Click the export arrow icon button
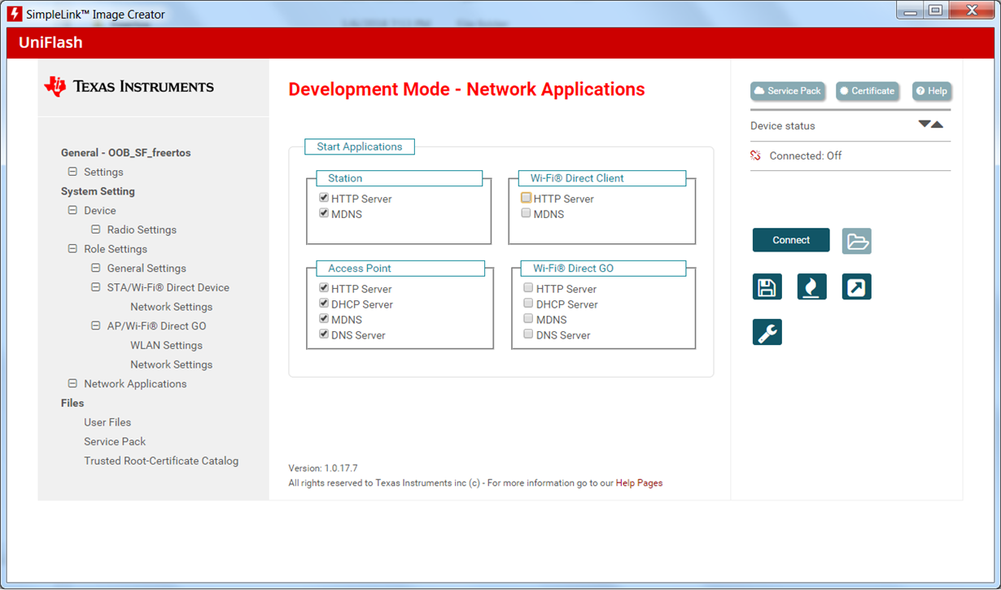The width and height of the screenshot is (1001, 590). click(x=857, y=286)
